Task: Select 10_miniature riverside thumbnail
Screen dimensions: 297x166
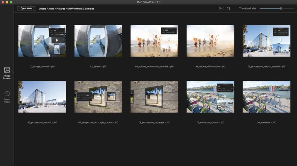Action: (267, 97)
